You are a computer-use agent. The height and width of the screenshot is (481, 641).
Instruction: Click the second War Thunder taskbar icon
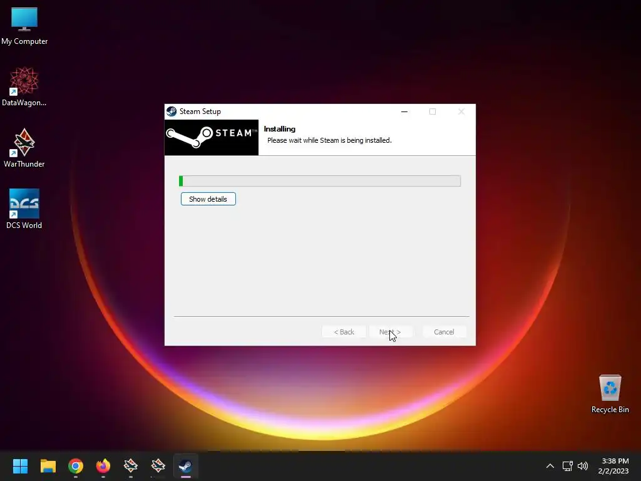pos(158,466)
